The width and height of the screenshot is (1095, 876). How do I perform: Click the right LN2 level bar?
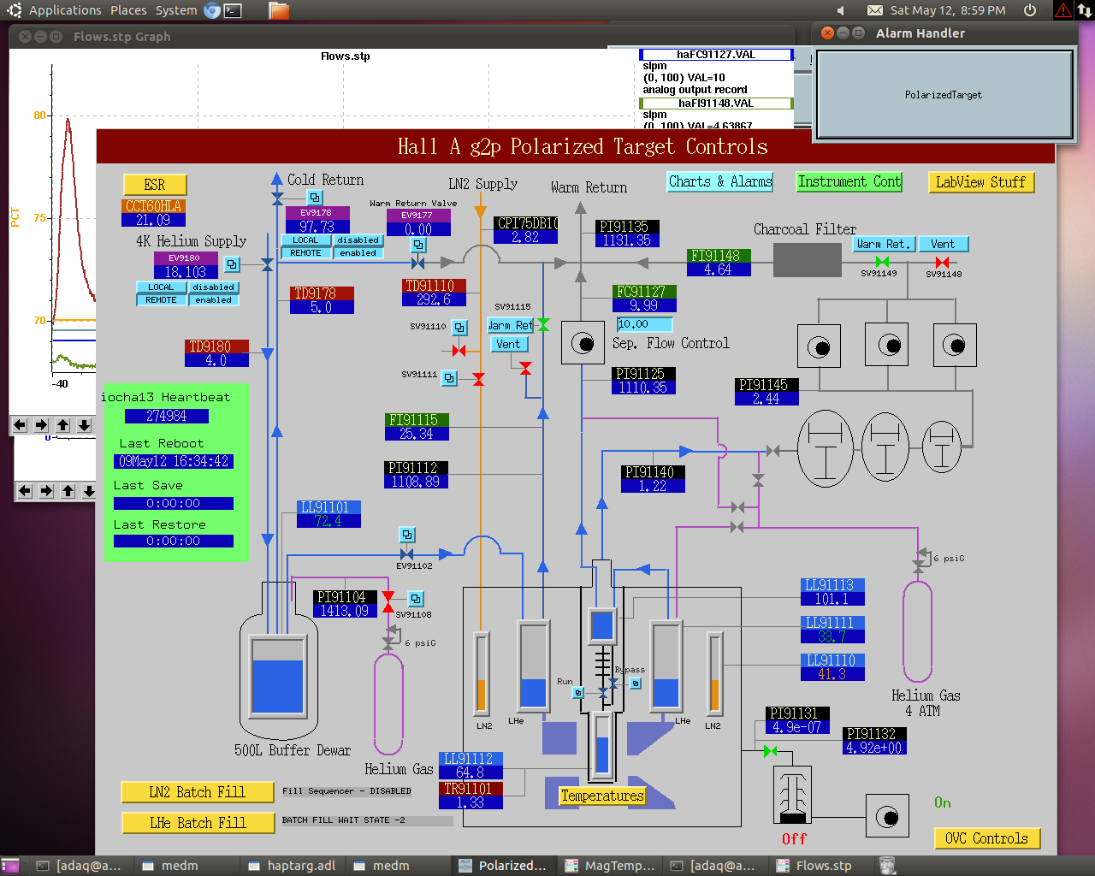point(714,672)
